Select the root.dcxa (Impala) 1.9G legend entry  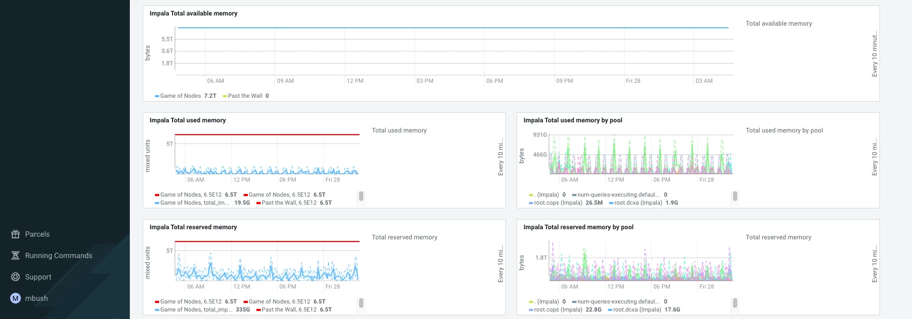coord(643,203)
